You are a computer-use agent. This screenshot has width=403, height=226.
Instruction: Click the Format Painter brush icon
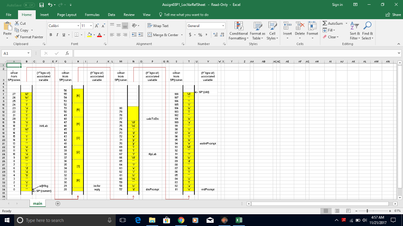coord(17,37)
